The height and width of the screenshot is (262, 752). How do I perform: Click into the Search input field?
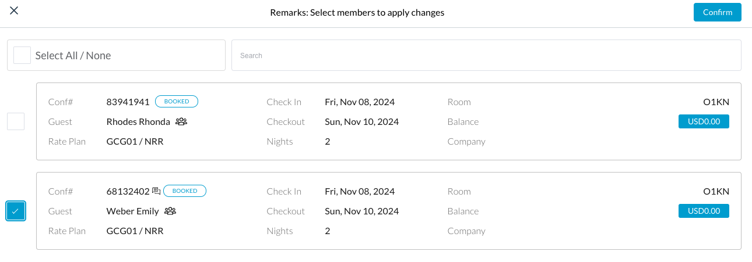click(486, 56)
